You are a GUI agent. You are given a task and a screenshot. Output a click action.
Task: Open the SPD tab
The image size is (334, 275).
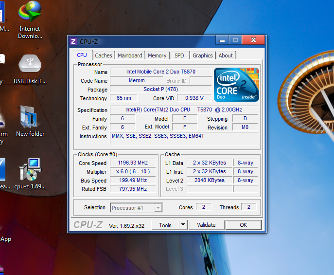pos(179,55)
